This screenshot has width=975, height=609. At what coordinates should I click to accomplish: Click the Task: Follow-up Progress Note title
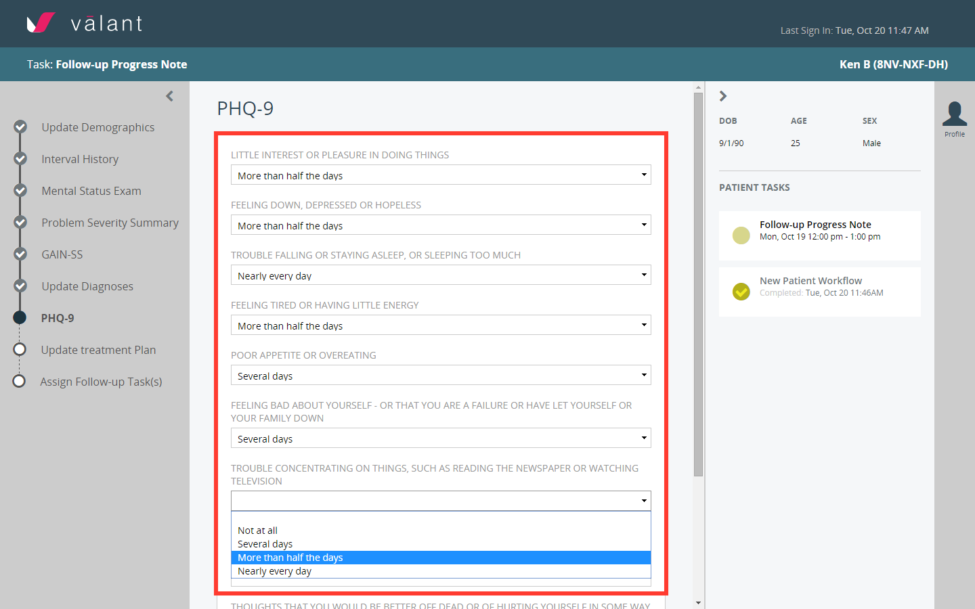[107, 64]
